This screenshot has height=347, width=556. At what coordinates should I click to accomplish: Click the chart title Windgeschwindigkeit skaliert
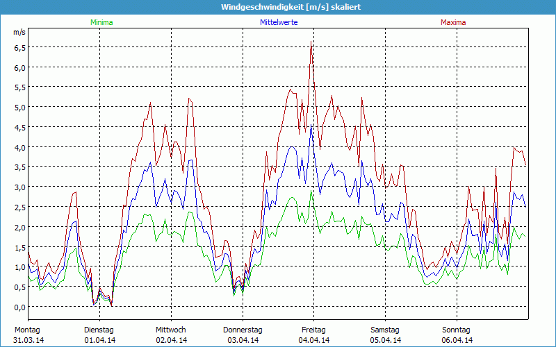click(x=291, y=7)
